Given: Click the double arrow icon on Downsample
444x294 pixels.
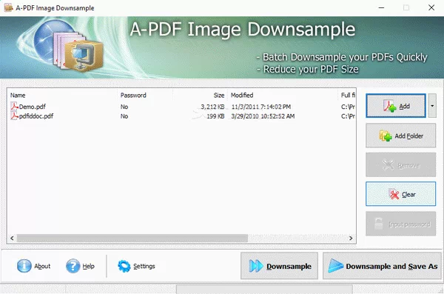Looking at the screenshot, I should [256, 266].
